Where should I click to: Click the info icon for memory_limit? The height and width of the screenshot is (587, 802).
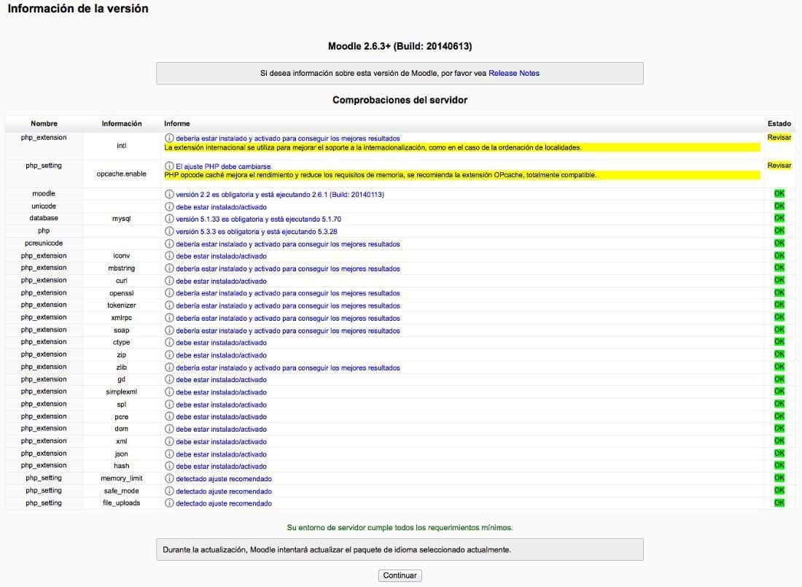[x=169, y=478]
